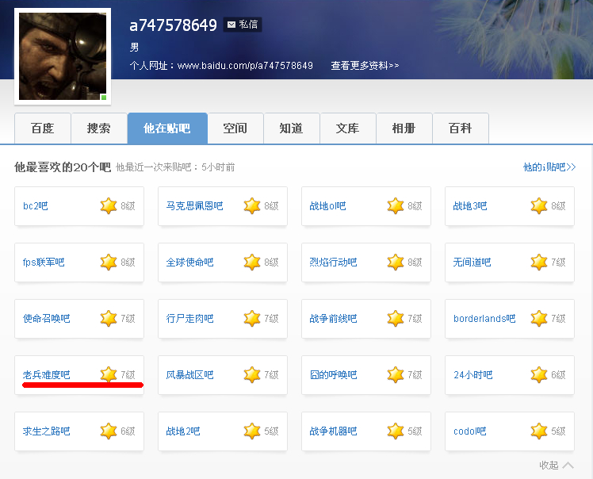This screenshot has height=479, width=593.
Task: Click the 私信 envelope message button
Action: pyautogui.click(x=243, y=25)
